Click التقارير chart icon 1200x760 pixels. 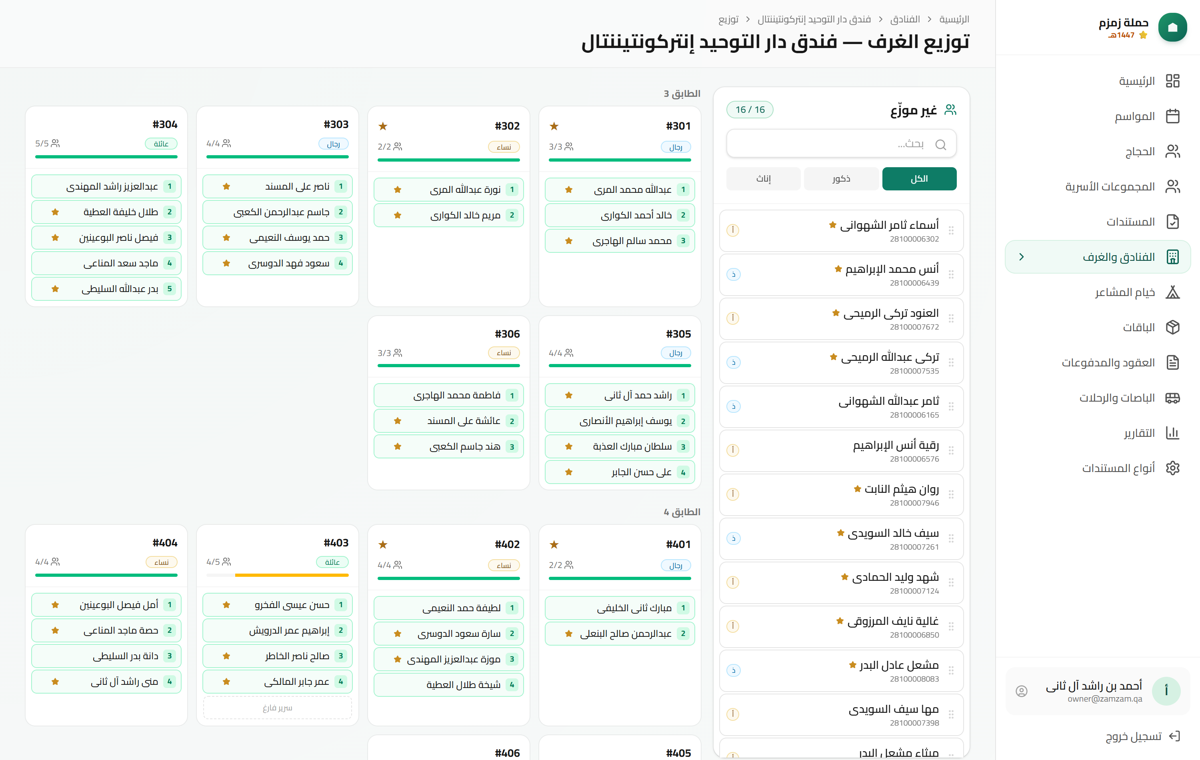point(1172,432)
